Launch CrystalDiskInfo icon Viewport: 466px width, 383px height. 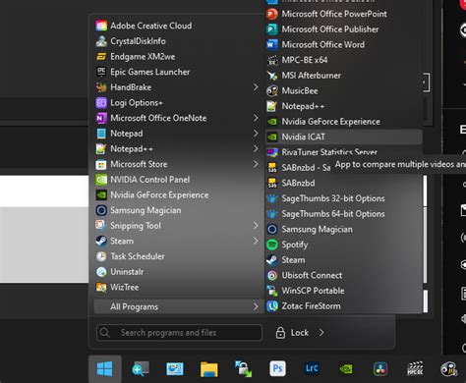[101, 41]
